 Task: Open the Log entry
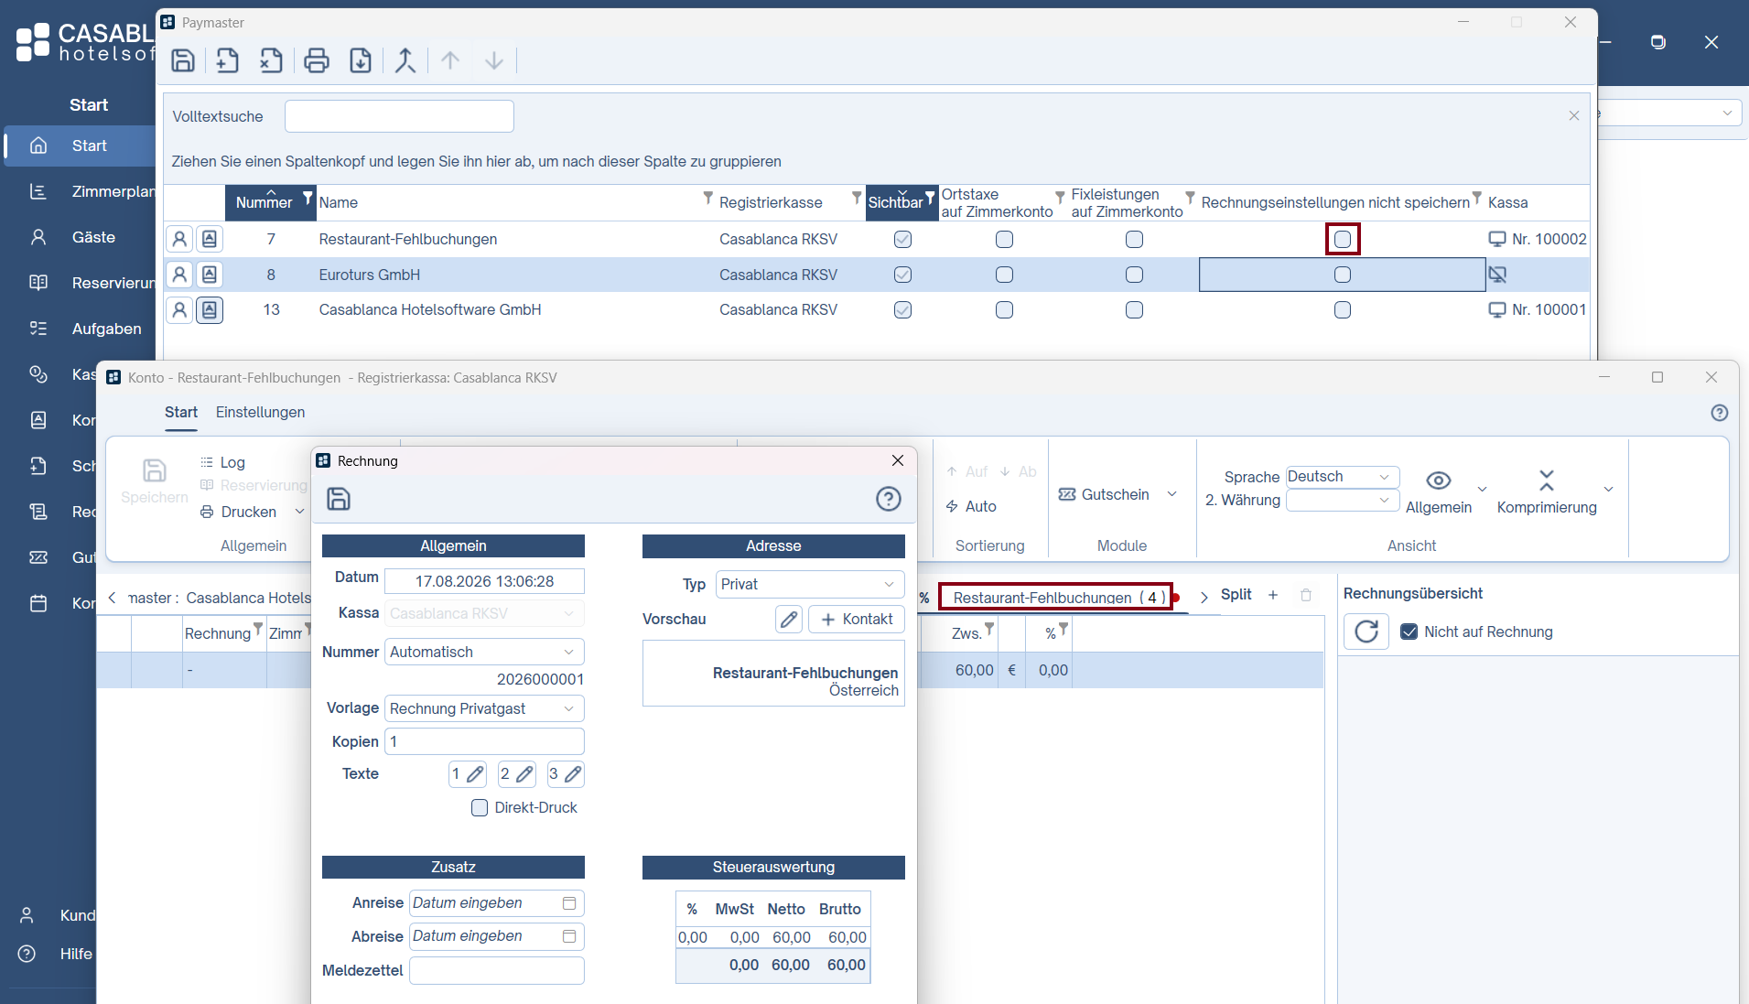tap(223, 462)
